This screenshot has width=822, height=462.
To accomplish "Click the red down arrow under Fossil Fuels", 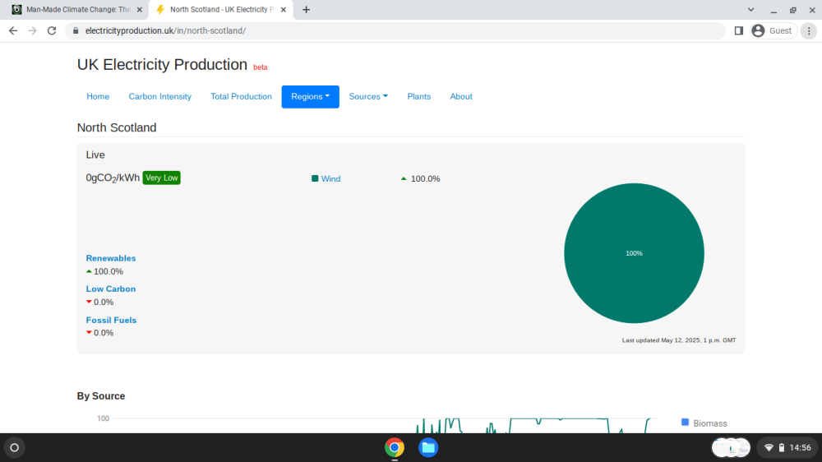I will (89, 332).
